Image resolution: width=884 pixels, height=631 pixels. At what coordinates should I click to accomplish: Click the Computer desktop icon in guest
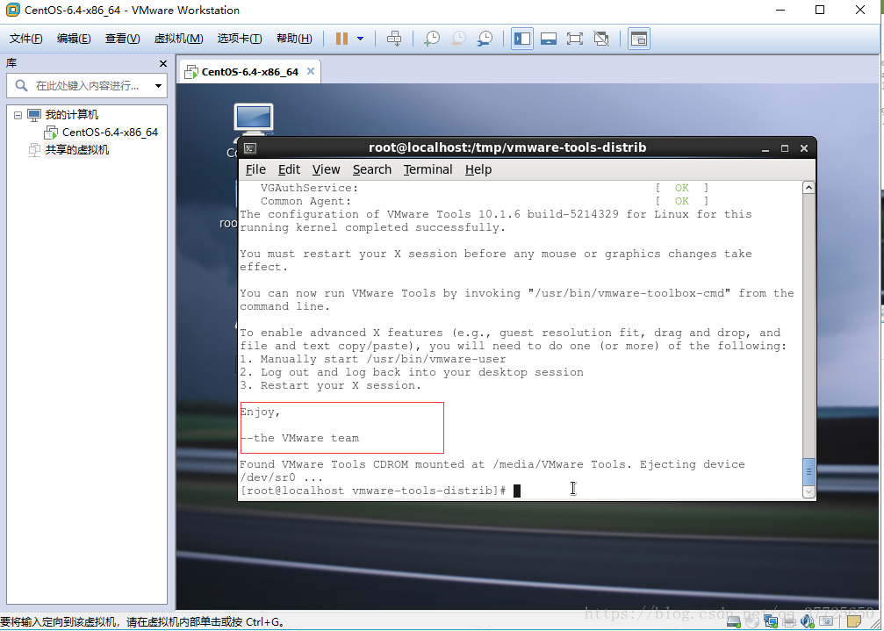[254, 120]
